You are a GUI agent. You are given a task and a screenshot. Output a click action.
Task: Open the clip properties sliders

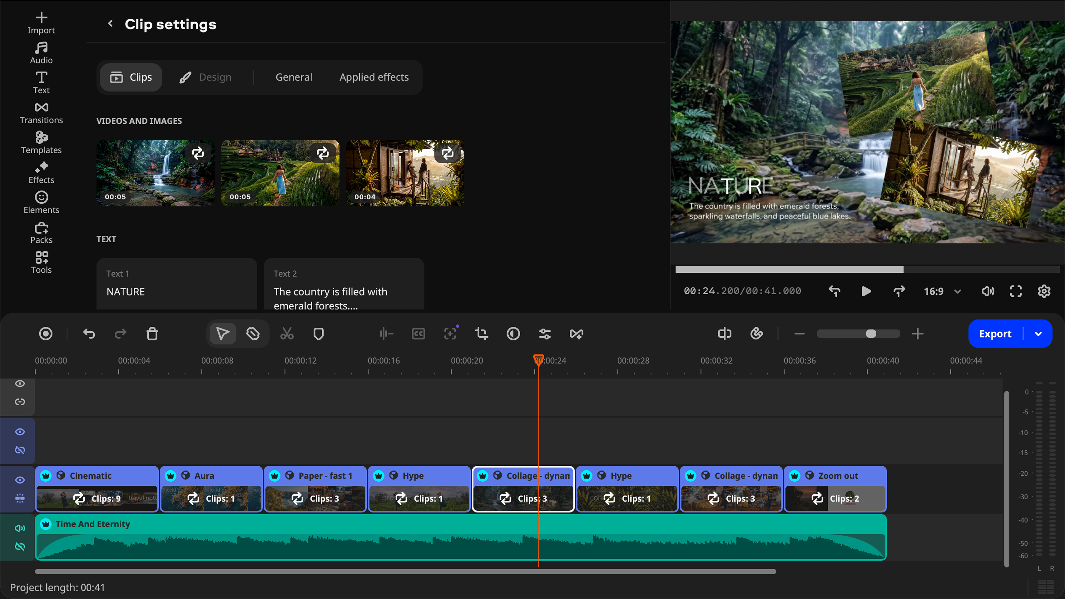[x=545, y=334]
